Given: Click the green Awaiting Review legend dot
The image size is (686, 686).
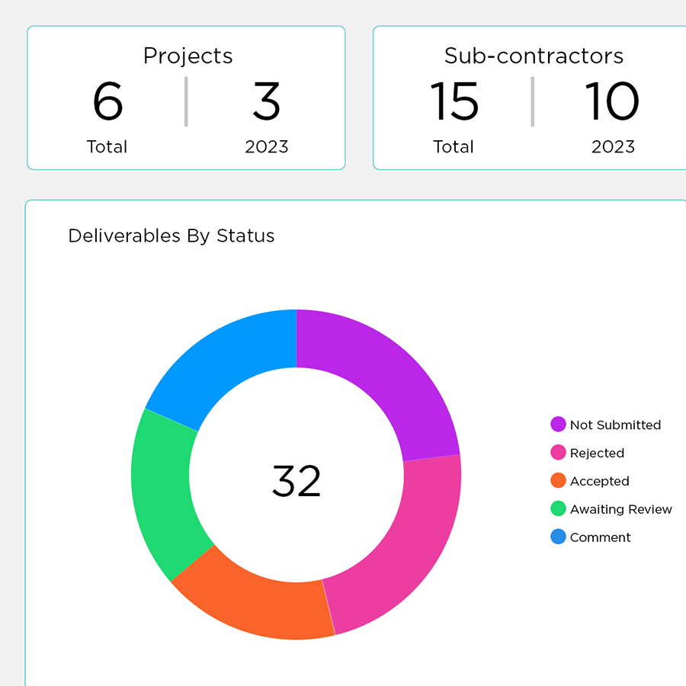Looking at the screenshot, I should point(558,509).
